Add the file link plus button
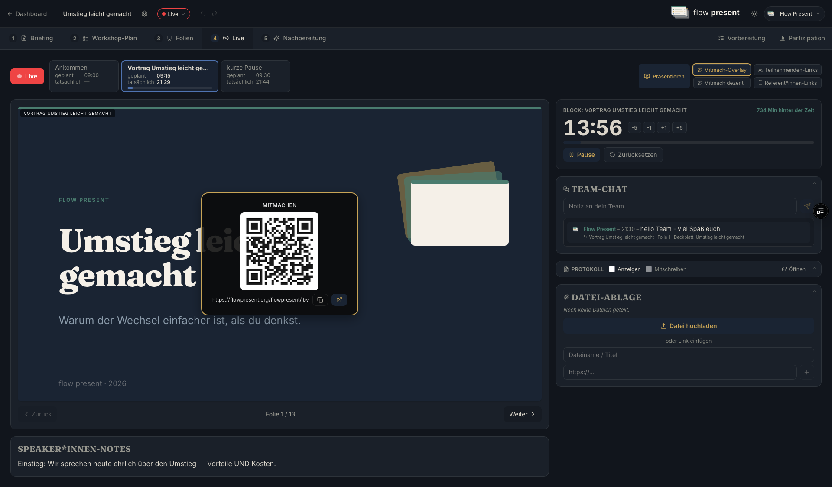 point(807,372)
